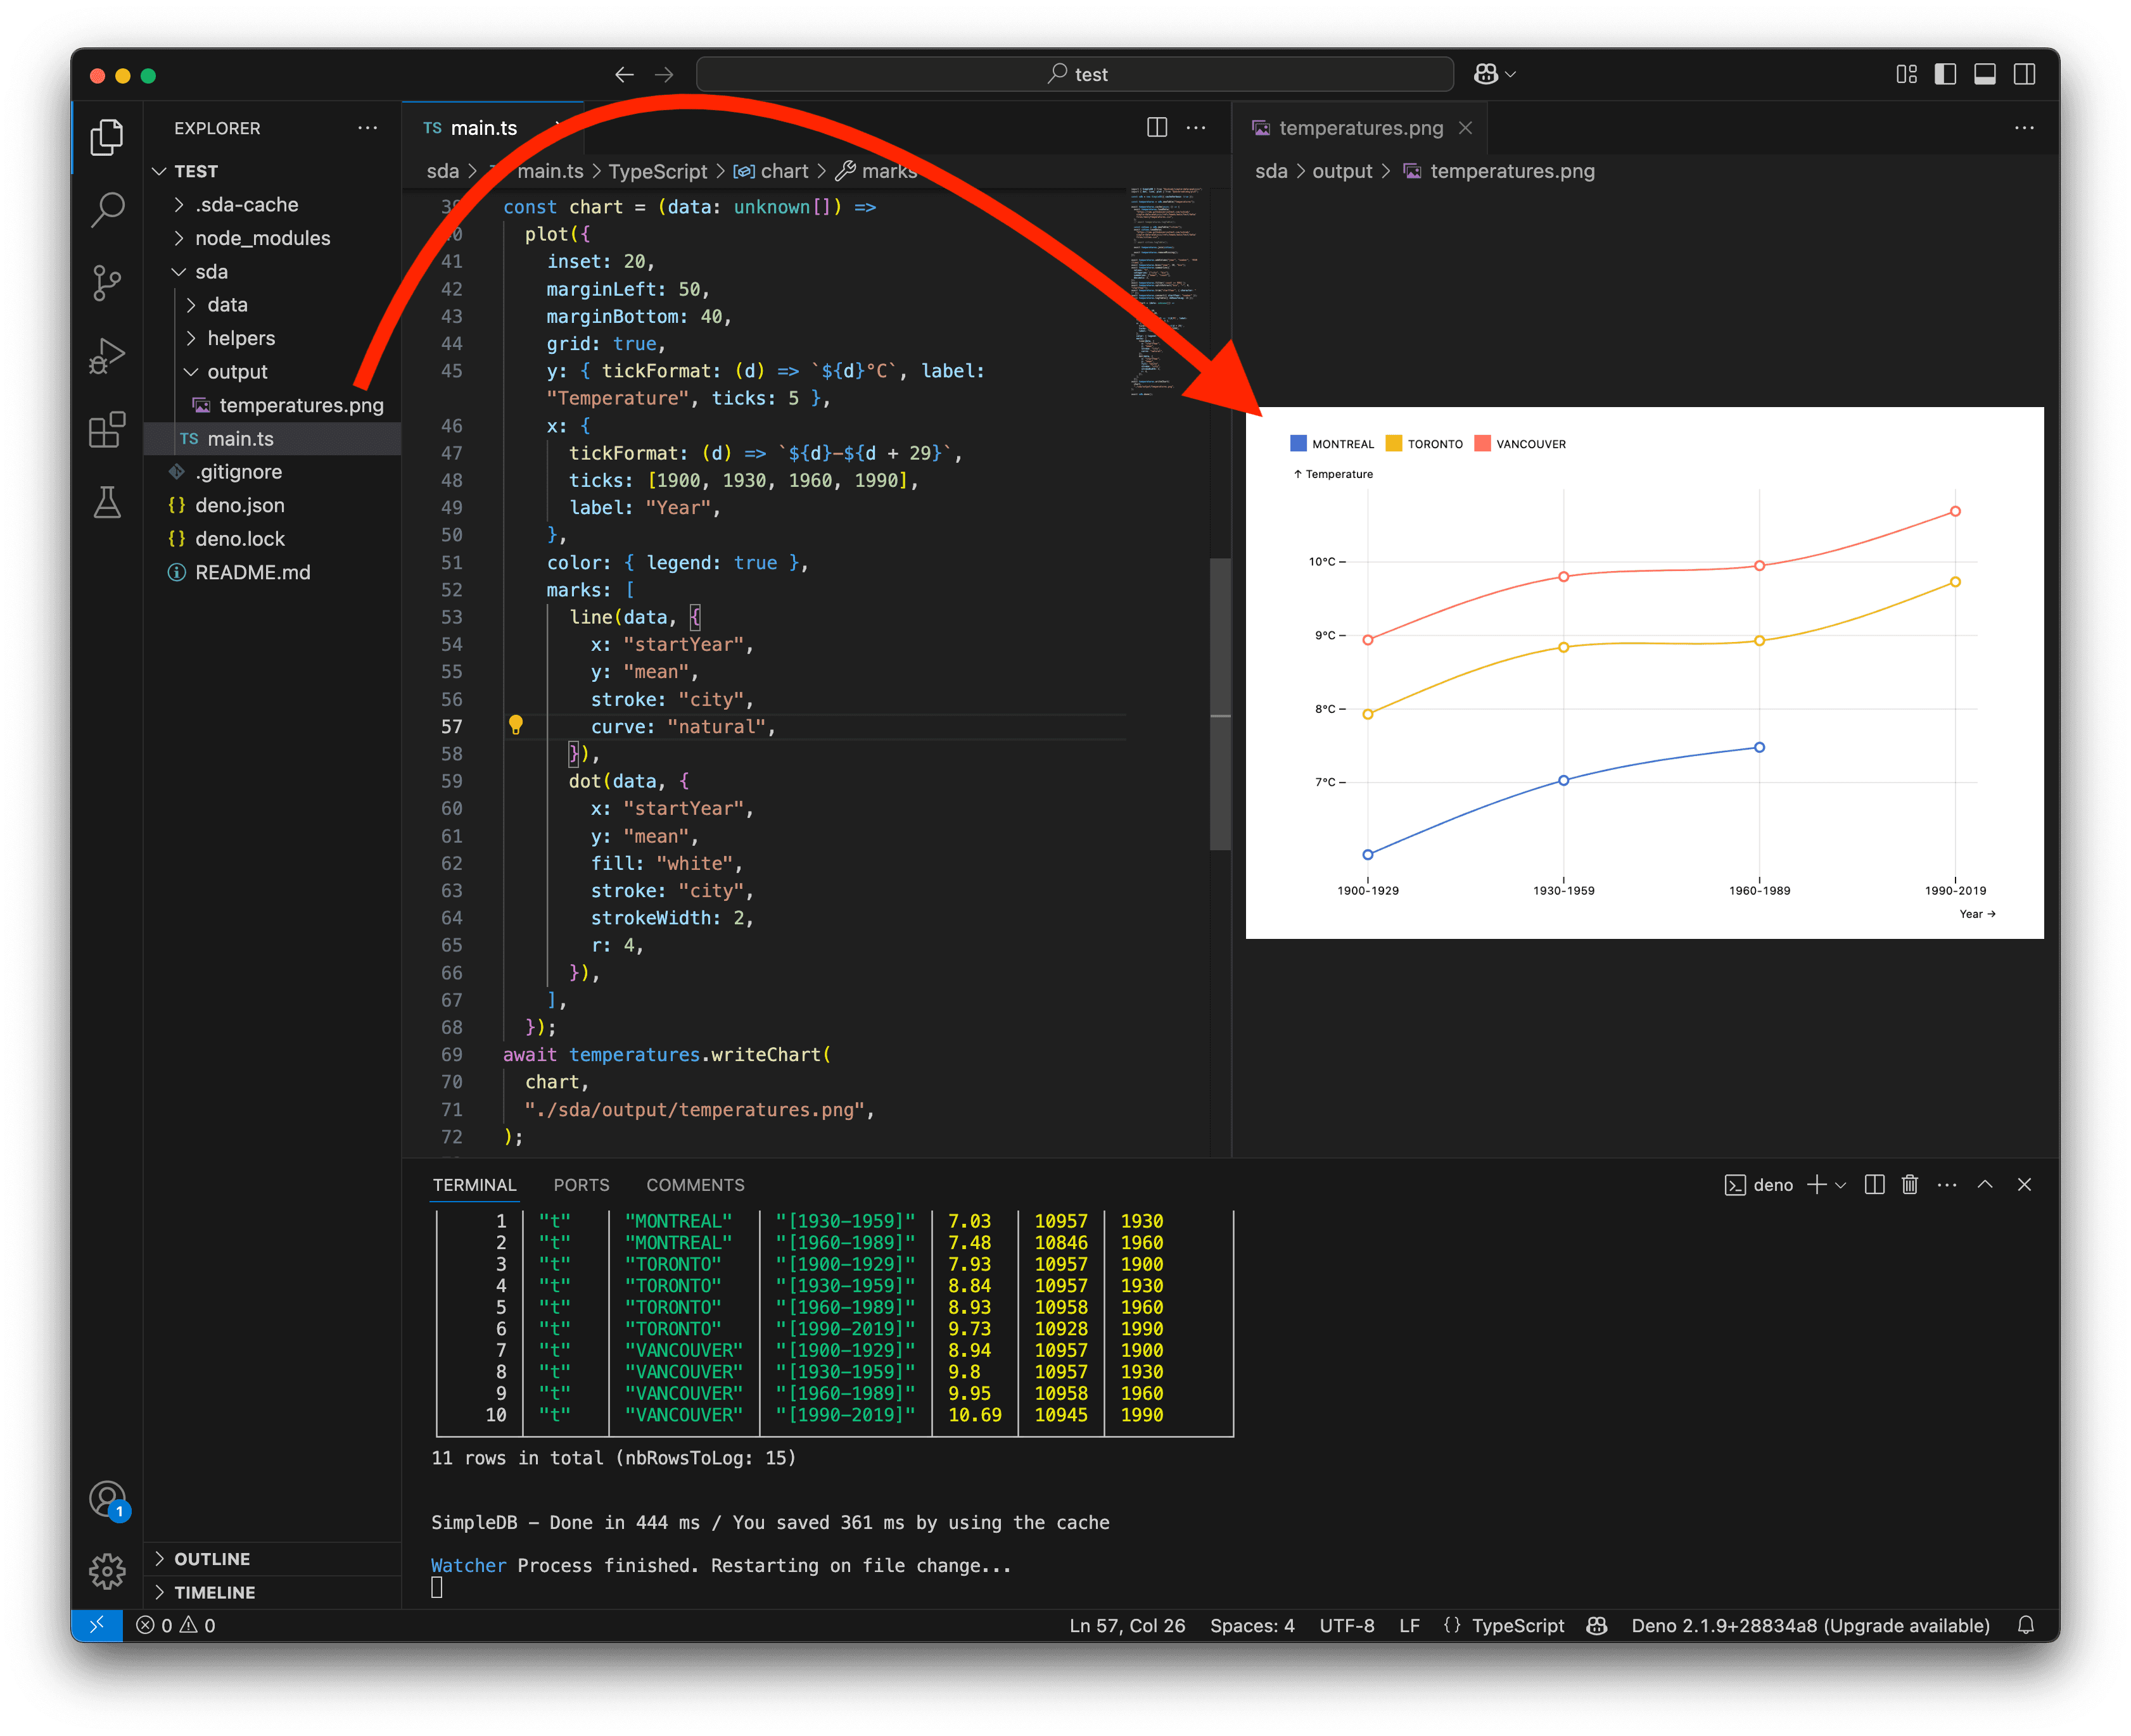The height and width of the screenshot is (1736, 2131).
Task: Open Copilot status in status bar
Action: click(x=1597, y=1625)
